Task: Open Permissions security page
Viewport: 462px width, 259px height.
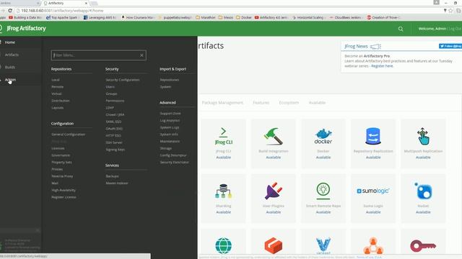Action: click(x=115, y=101)
